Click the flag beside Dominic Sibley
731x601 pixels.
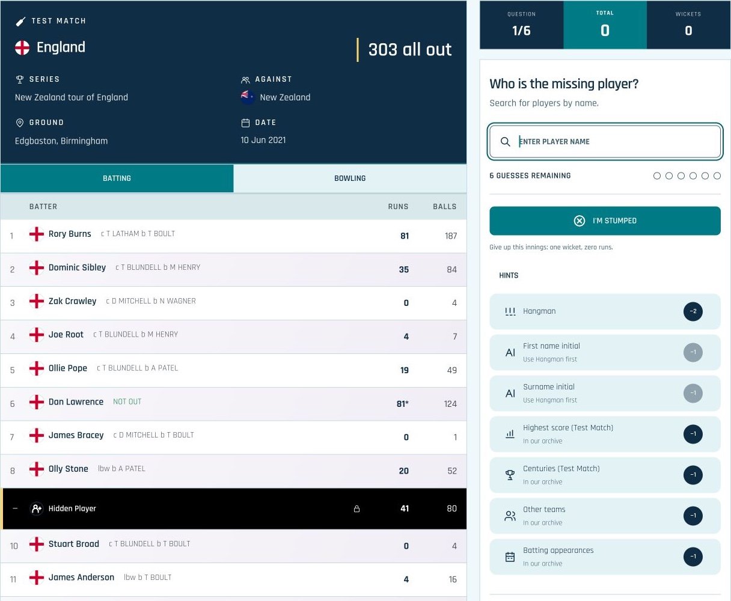pos(37,267)
